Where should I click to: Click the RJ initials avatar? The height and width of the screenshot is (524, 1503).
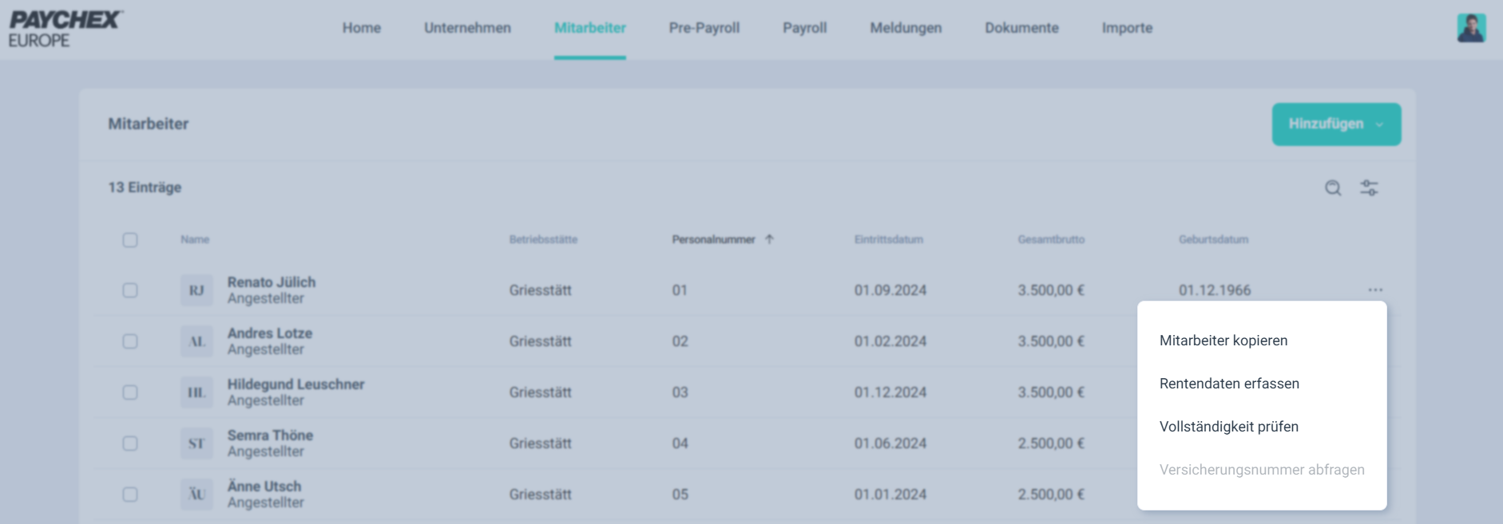tap(196, 290)
